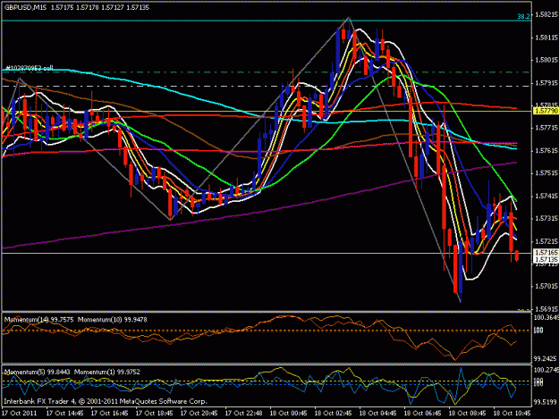The height and width of the screenshot is (419, 559).
Task: Click the 17 Oct 14:45 time label
Action: tap(65, 414)
